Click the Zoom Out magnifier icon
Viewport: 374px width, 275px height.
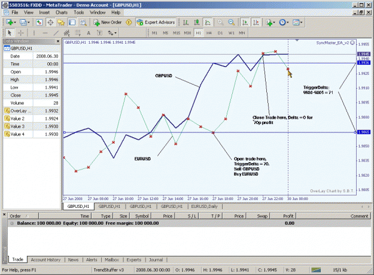click(x=231, y=22)
